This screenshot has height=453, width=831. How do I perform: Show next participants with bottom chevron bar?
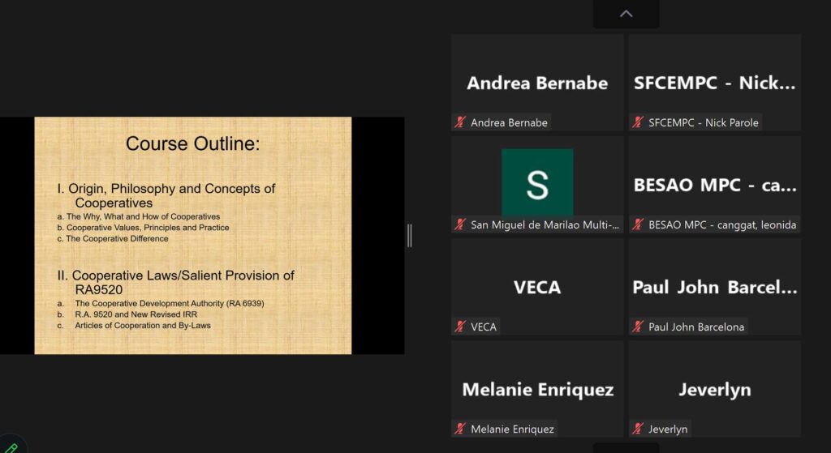pos(626,447)
